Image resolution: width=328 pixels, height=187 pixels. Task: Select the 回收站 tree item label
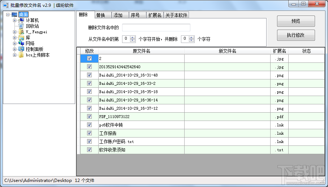33,26
